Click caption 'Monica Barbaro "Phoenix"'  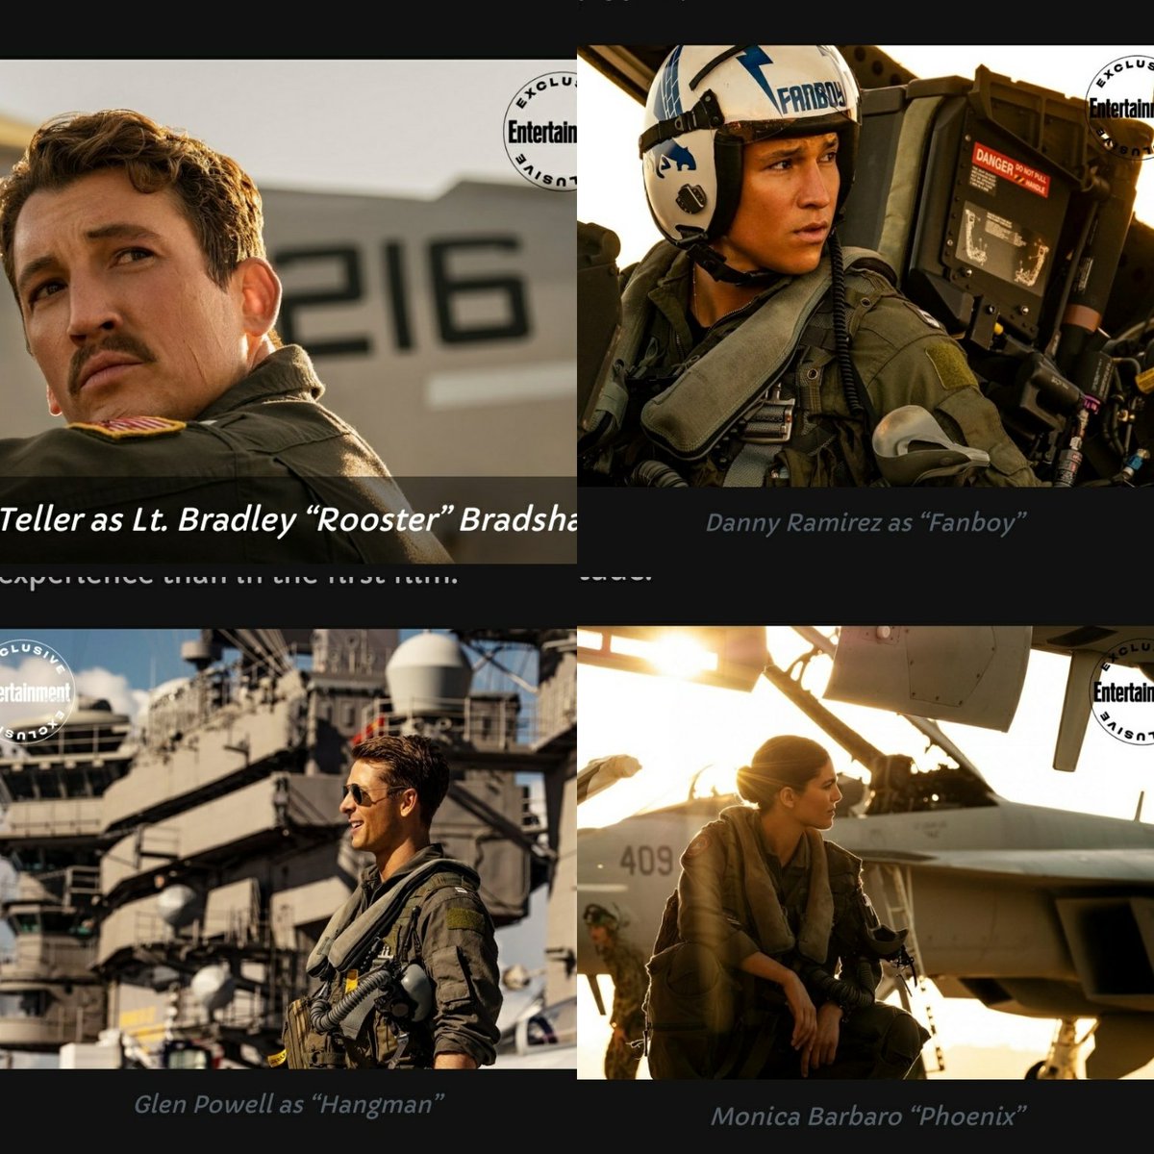pos(868,1116)
